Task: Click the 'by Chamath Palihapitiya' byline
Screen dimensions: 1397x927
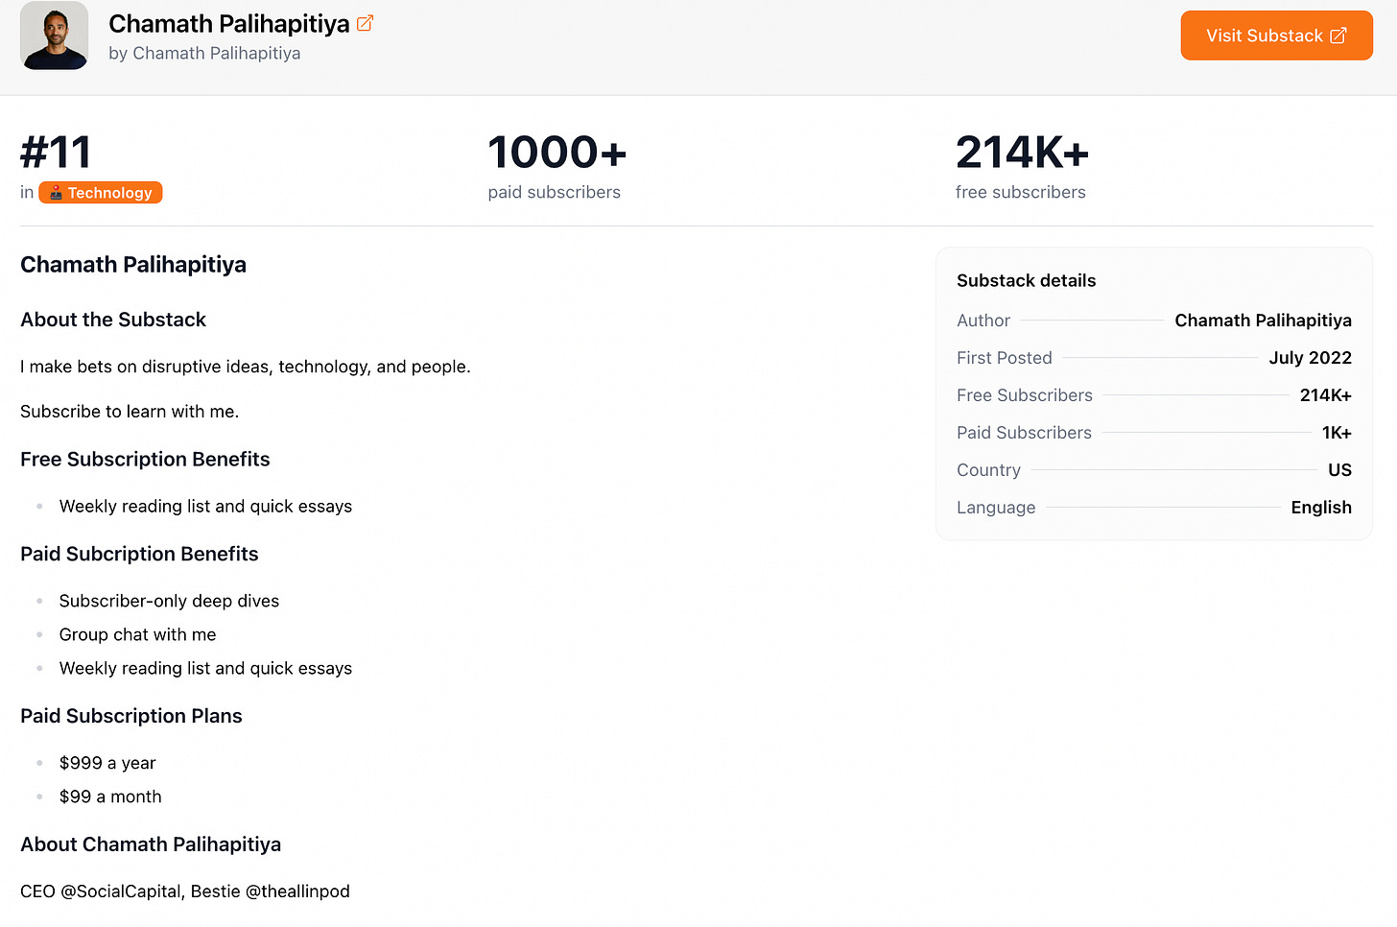Action: pos(204,54)
